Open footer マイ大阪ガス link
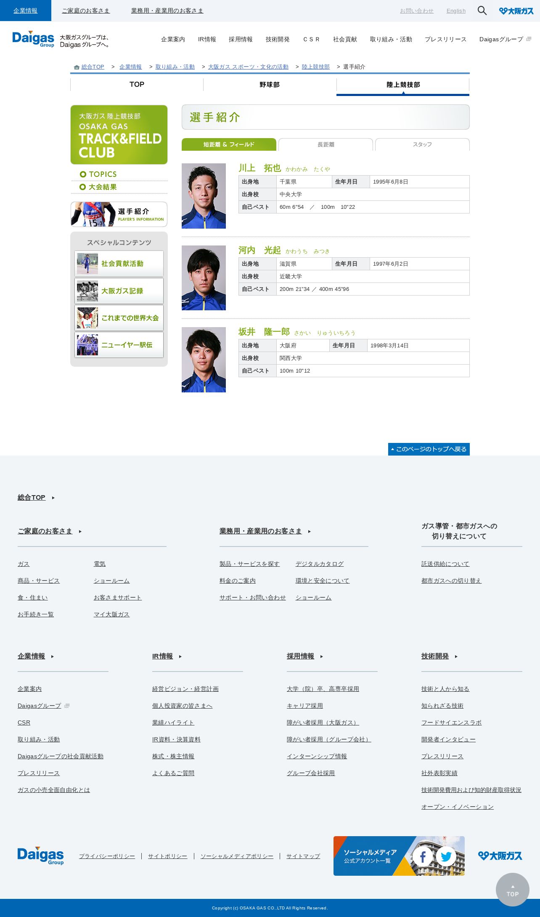Viewport: 540px width, 917px height. (111, 615)
